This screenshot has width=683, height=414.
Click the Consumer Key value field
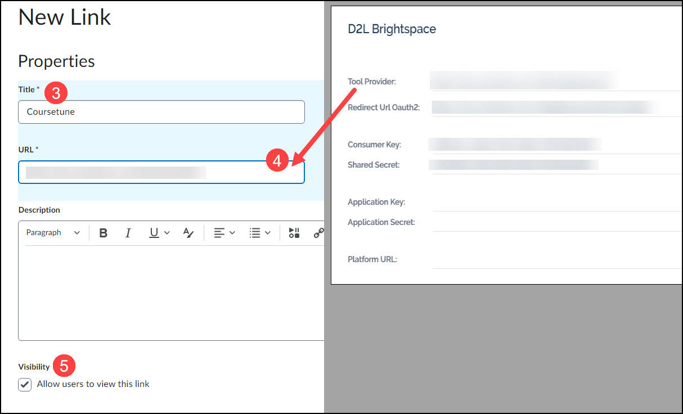(557, 144)
